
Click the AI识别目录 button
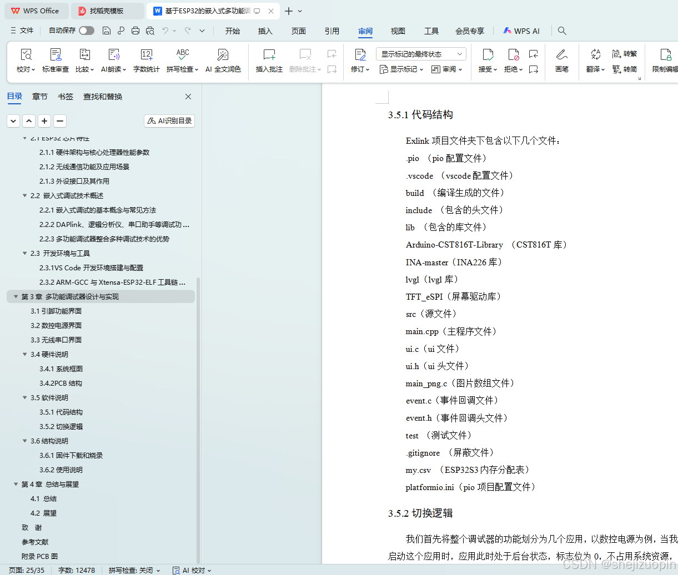point(169,120)
